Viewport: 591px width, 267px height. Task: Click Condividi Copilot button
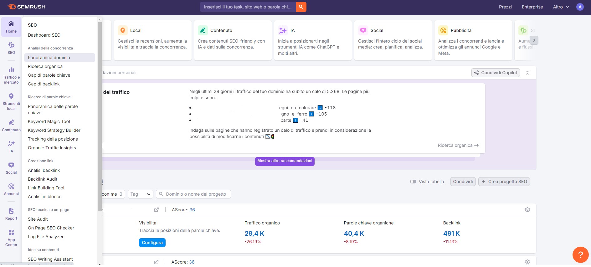pyautogui.click(x=496, y=73)
